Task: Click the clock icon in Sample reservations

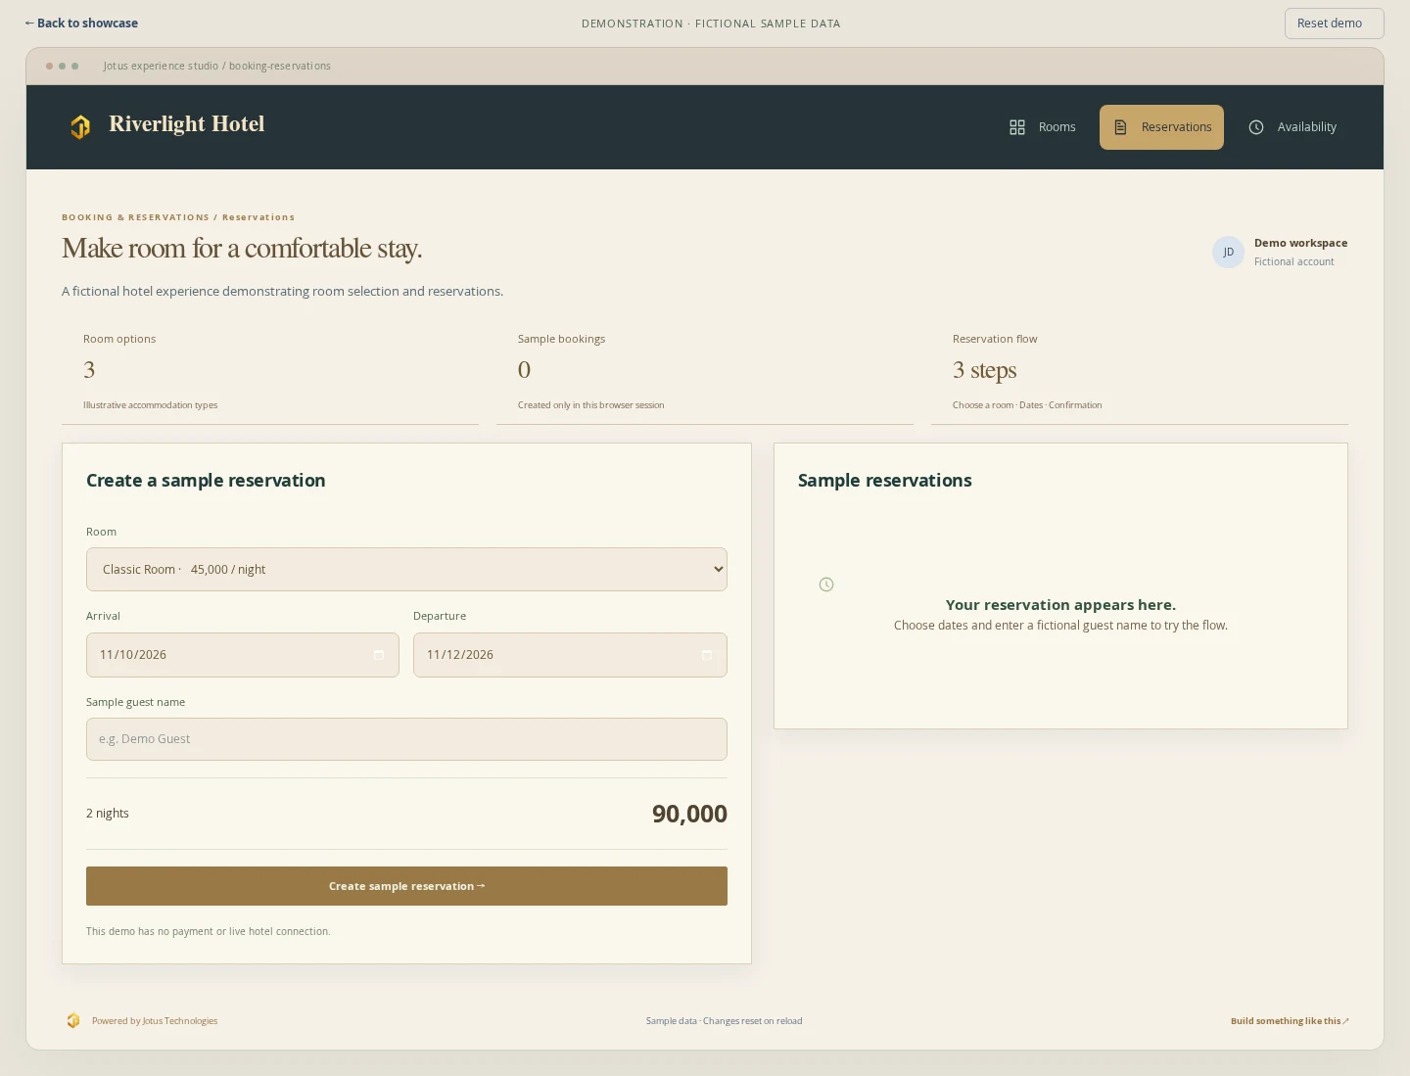Action: click(826, 585)
